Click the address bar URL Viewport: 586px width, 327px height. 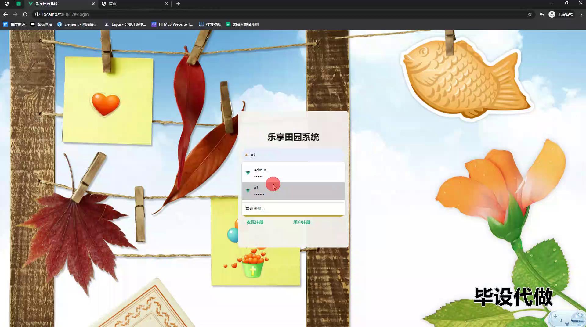point(66,14)
